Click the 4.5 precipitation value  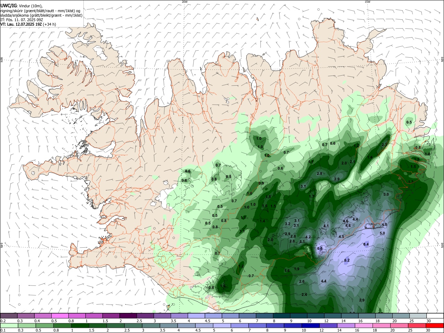click(341, 237)
